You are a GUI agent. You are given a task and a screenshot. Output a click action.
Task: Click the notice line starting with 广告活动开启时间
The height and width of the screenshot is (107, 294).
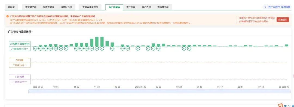pos(52,17)
